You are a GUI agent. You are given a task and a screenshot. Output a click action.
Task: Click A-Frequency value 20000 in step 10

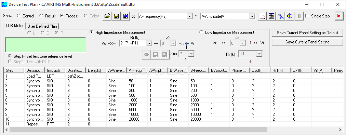(134, 119)
